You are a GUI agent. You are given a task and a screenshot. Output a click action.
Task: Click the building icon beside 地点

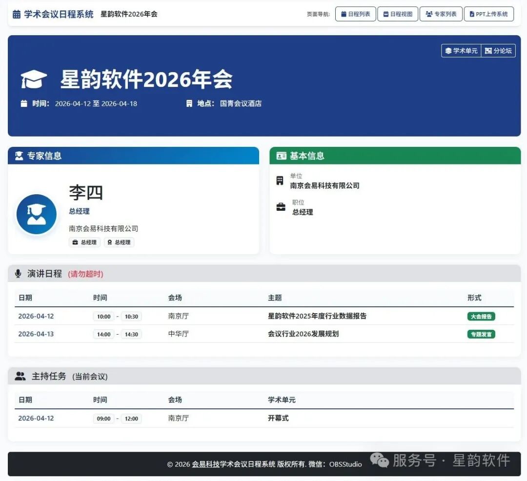pyautogui.click(x=189, y=103)
